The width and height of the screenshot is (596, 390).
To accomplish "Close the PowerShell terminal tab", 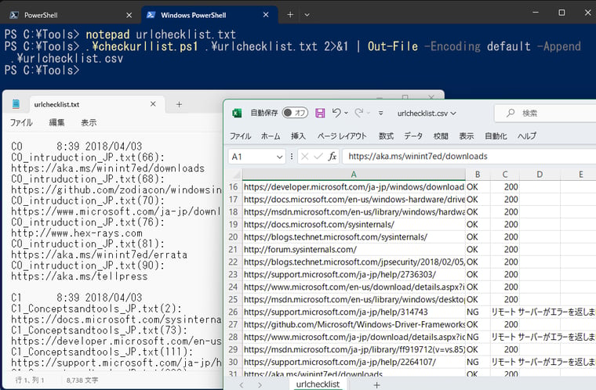I will click(129, 15).
